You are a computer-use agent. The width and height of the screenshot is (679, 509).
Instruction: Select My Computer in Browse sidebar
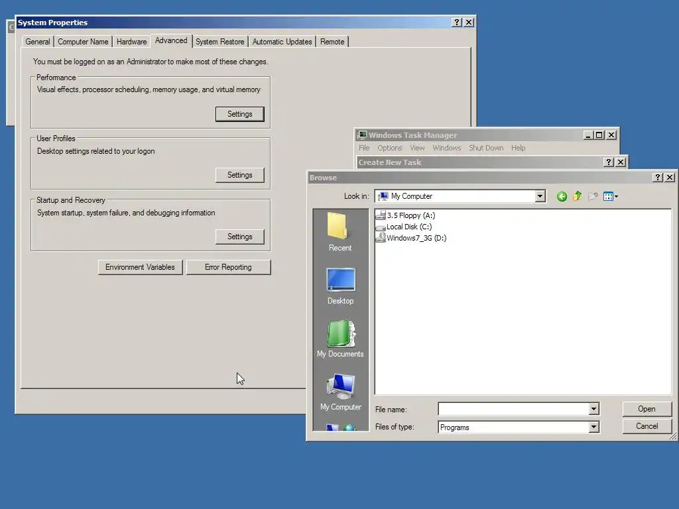(x=341, y=392)
